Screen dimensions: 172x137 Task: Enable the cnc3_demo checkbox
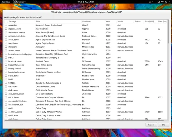point(6,97)
